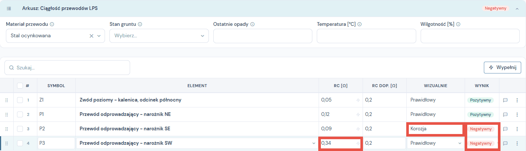This screenshot has height=151, width=526.
Task: Click the Korozja cell in row P2
Action: pos(435,129)
